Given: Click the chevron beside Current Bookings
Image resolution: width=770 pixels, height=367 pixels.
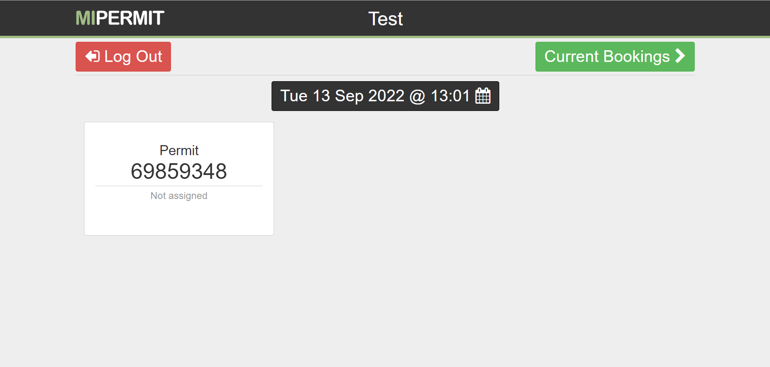Looking at the screenshot, I should pyautogui.click(x=680, y=56).
